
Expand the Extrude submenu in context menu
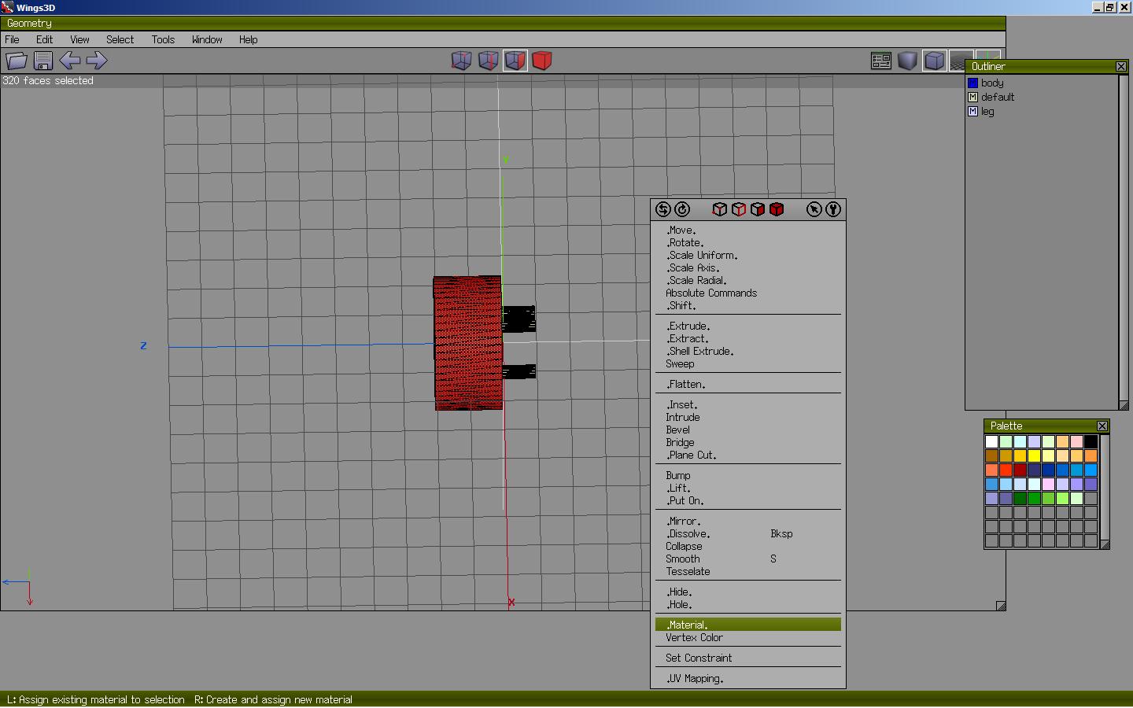click(688, 326)
